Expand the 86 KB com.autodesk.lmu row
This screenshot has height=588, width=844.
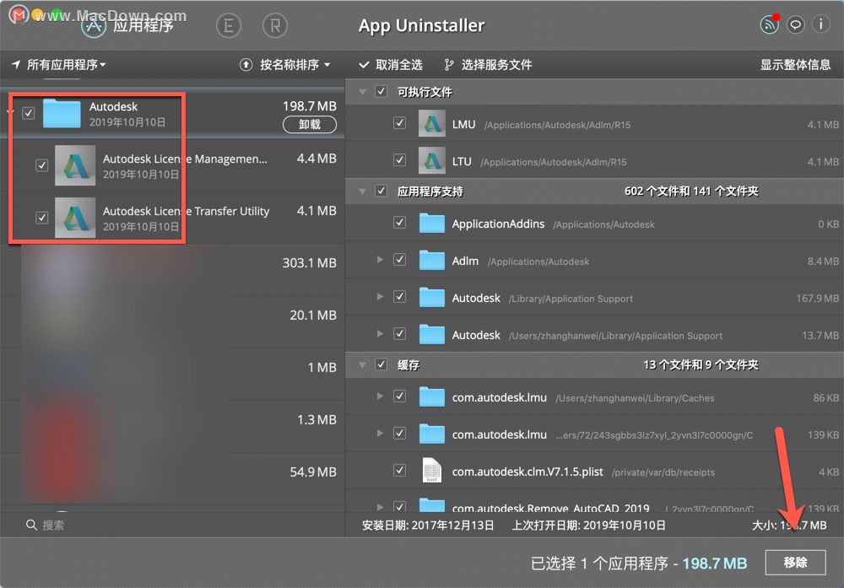point(380,396)
